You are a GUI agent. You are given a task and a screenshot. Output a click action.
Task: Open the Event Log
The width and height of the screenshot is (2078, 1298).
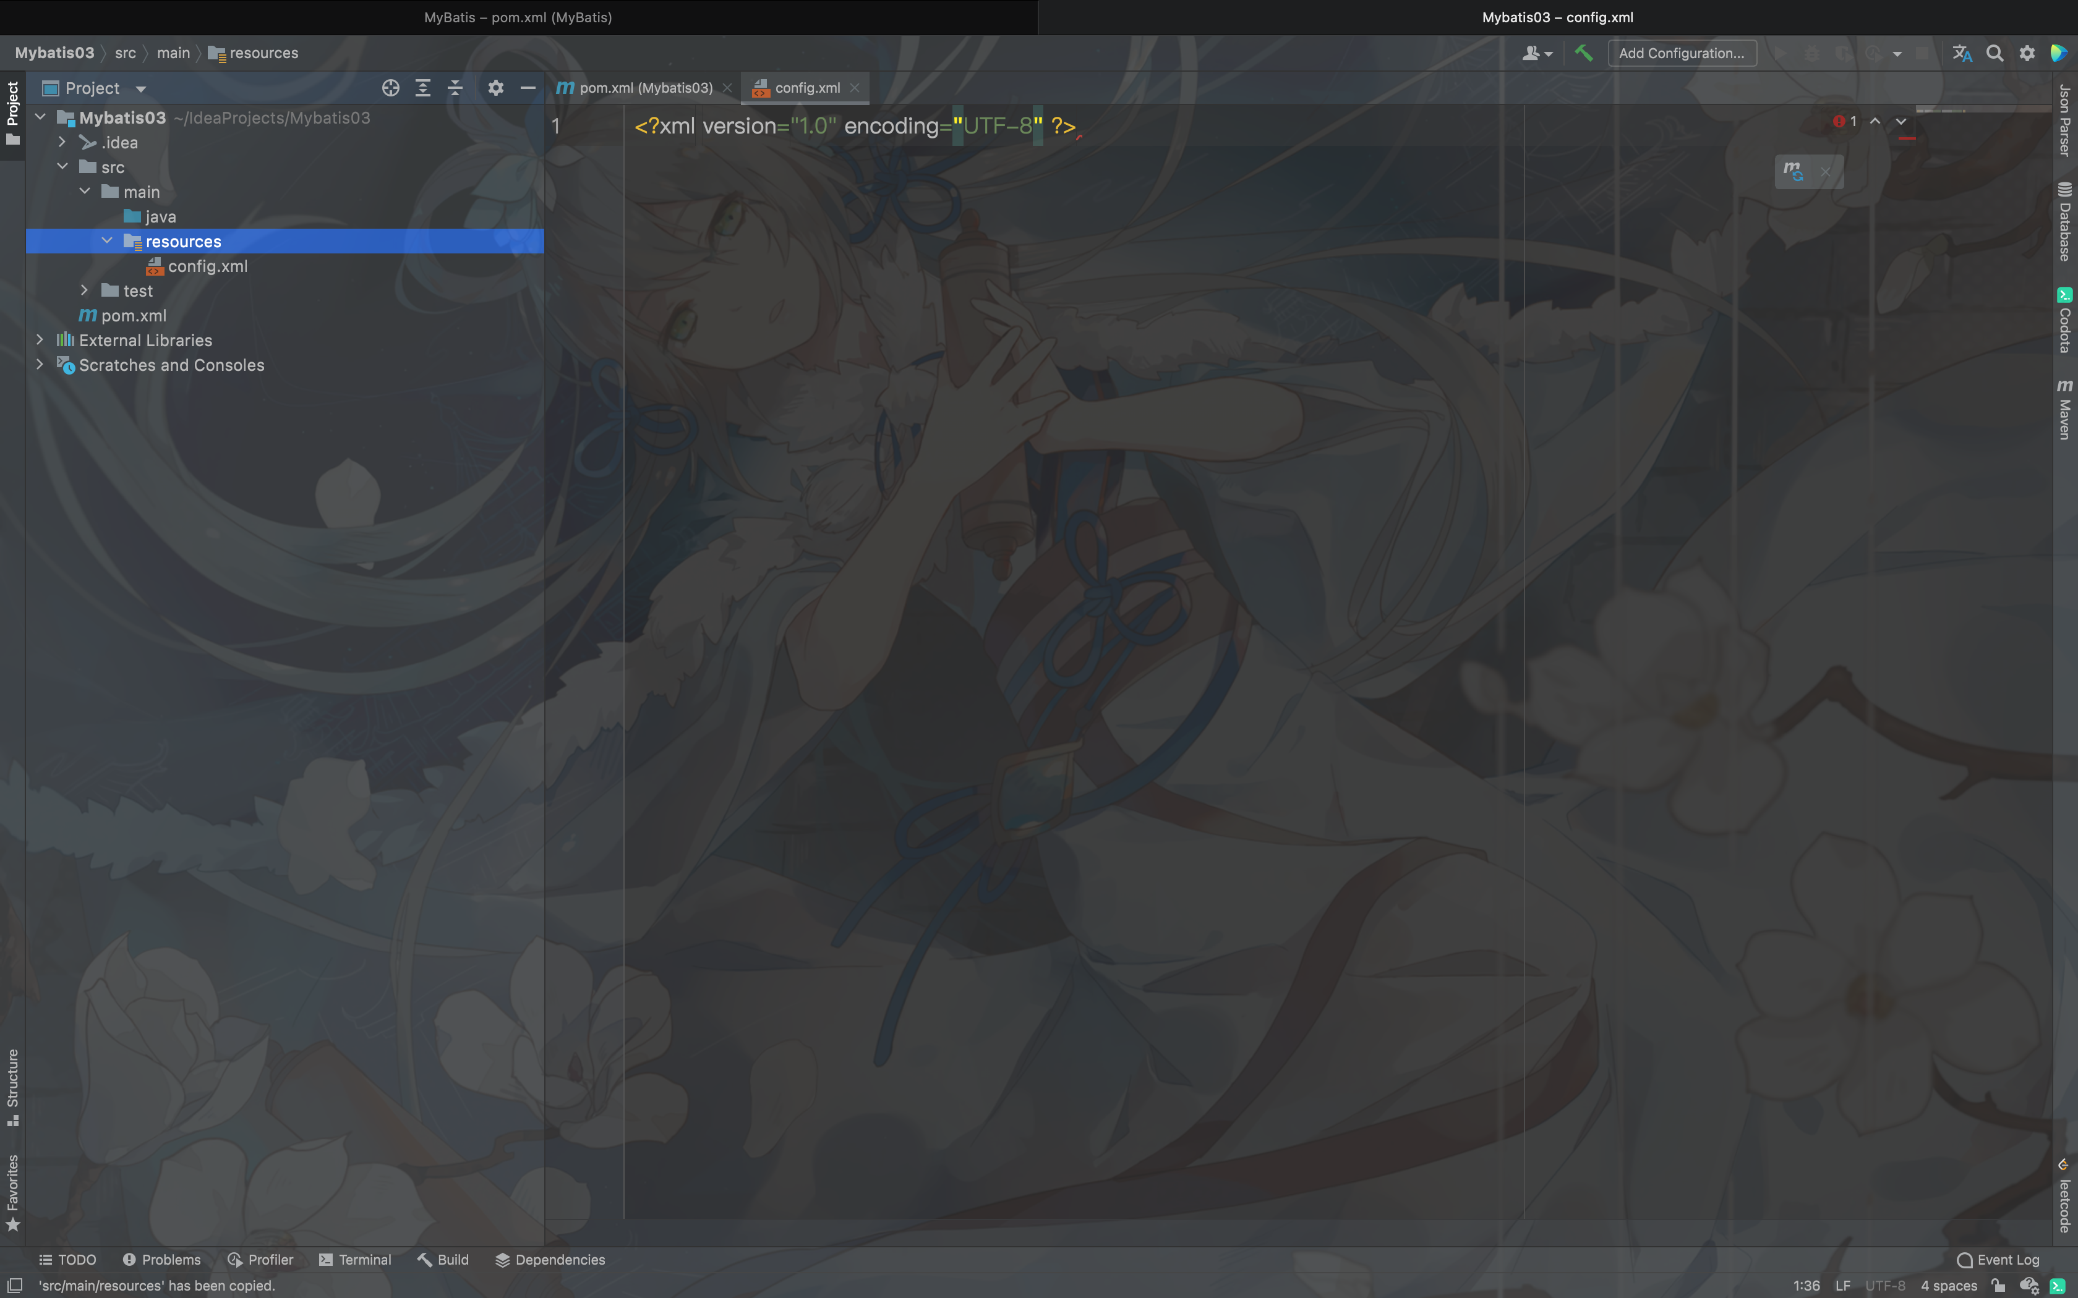click(x=1997, y=1260)
